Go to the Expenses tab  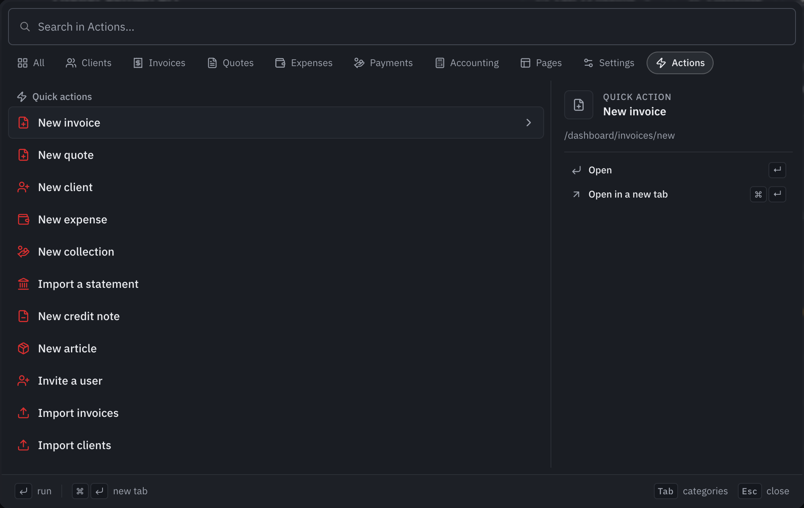304,63
